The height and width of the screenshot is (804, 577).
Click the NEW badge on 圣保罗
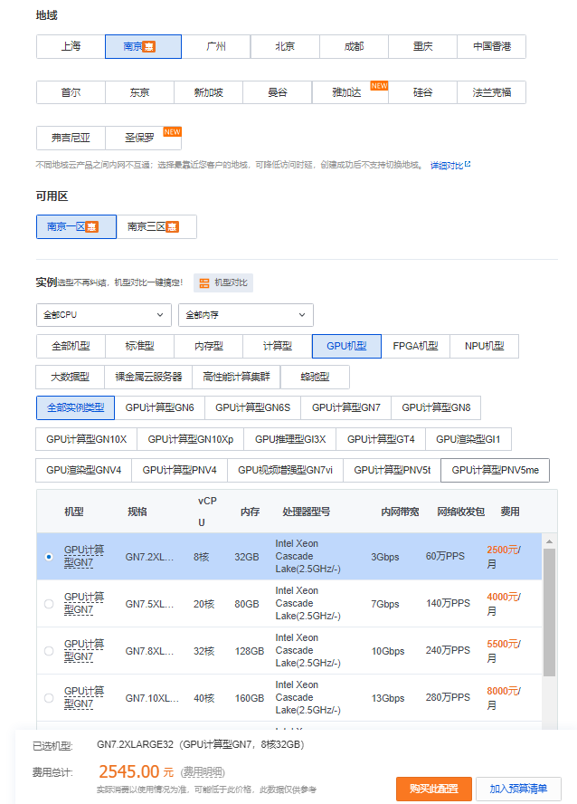pyautogui.click(x=172, y=132)
